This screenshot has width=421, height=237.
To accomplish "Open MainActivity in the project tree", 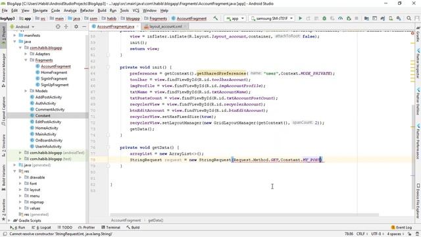I will coord(45,134).
